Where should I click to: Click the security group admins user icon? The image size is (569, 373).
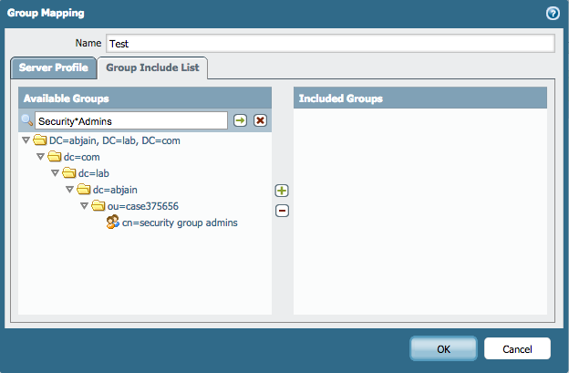pyautogui.click(x=113, y=223)
